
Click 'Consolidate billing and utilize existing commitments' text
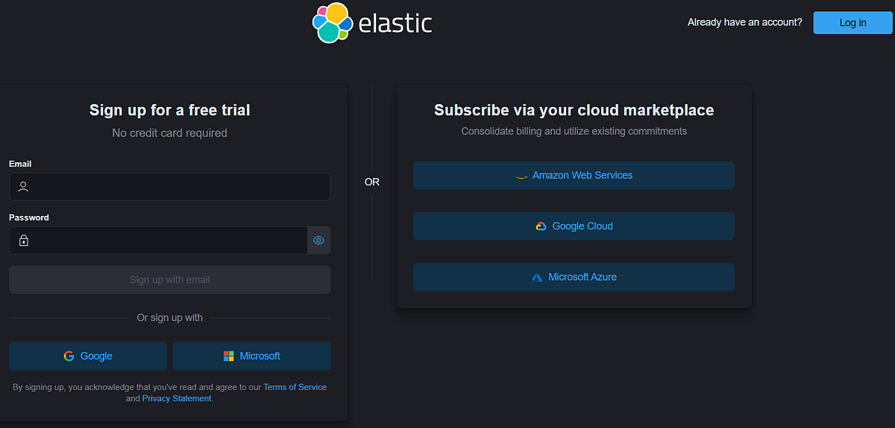(x=574, y=131)
